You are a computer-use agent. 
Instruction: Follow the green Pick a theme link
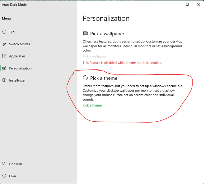click(92, 105)
